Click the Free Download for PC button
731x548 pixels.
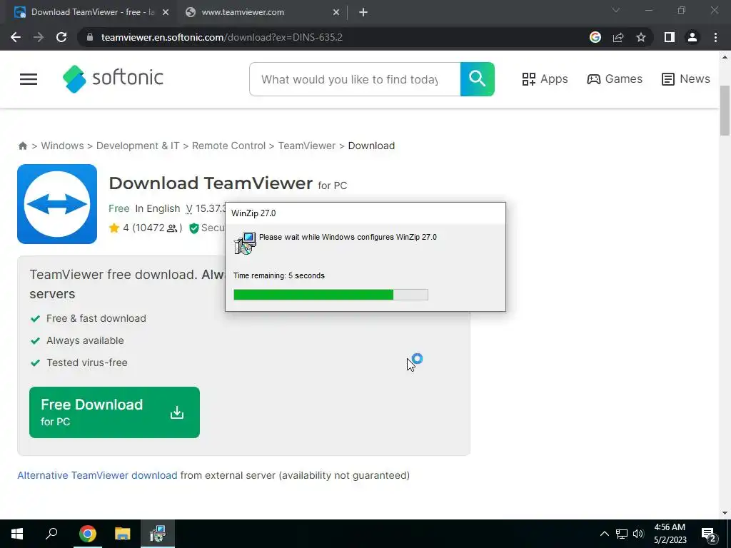(114, 412)
